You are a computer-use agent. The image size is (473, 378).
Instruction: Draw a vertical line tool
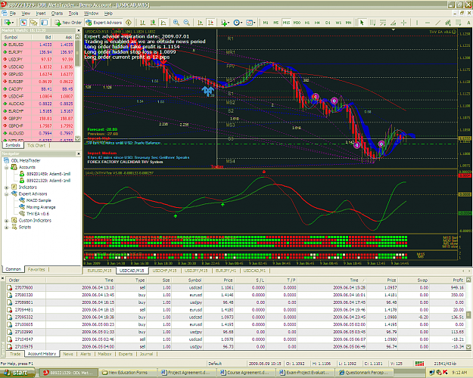tap(417, 23)
